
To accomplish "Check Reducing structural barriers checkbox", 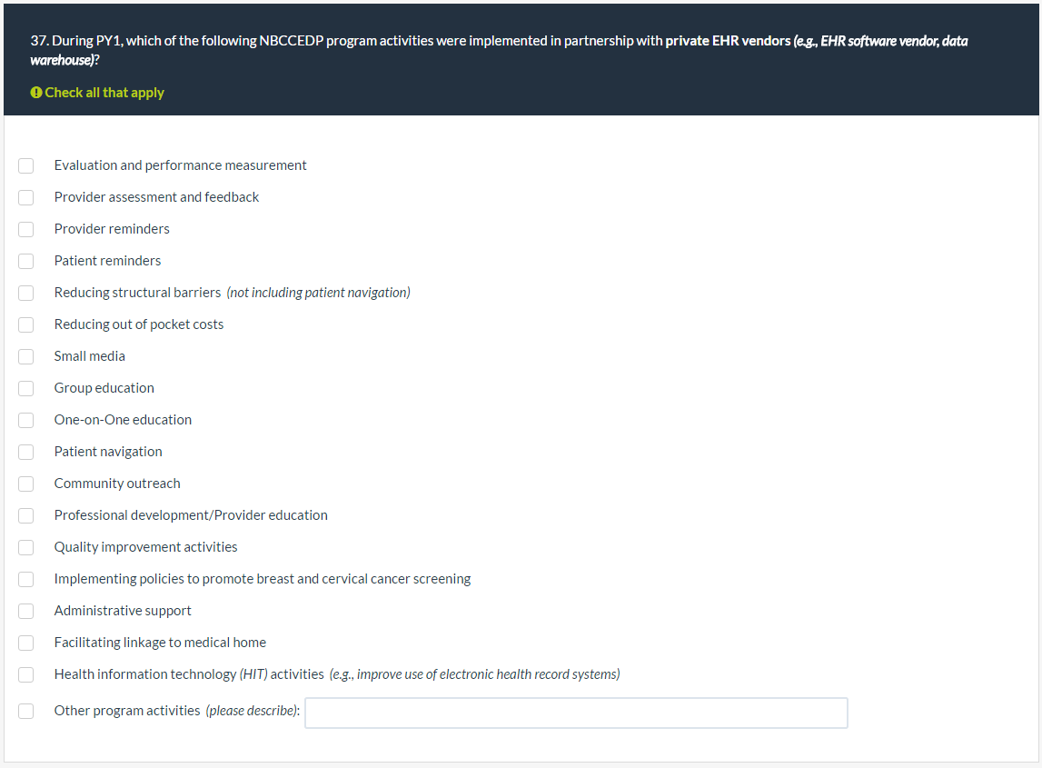I will coord(26,293).
